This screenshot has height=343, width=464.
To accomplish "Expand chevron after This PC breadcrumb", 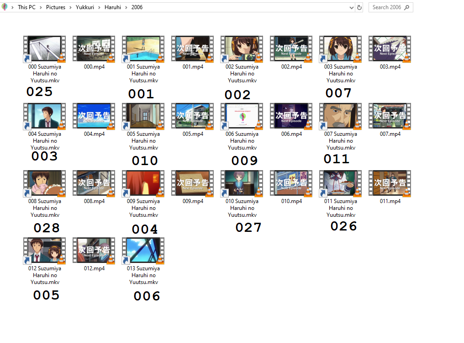I will click(x=41, y=7).
